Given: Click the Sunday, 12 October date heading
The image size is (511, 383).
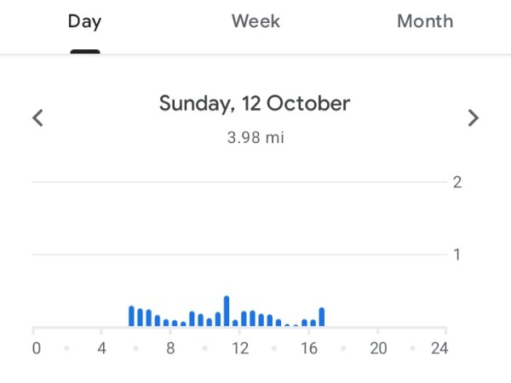Looking at the screenshot, I should click(x=255, y=104).
